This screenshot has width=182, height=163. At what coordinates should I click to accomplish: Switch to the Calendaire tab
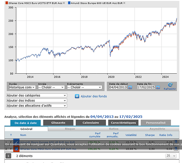pos(91,123)
